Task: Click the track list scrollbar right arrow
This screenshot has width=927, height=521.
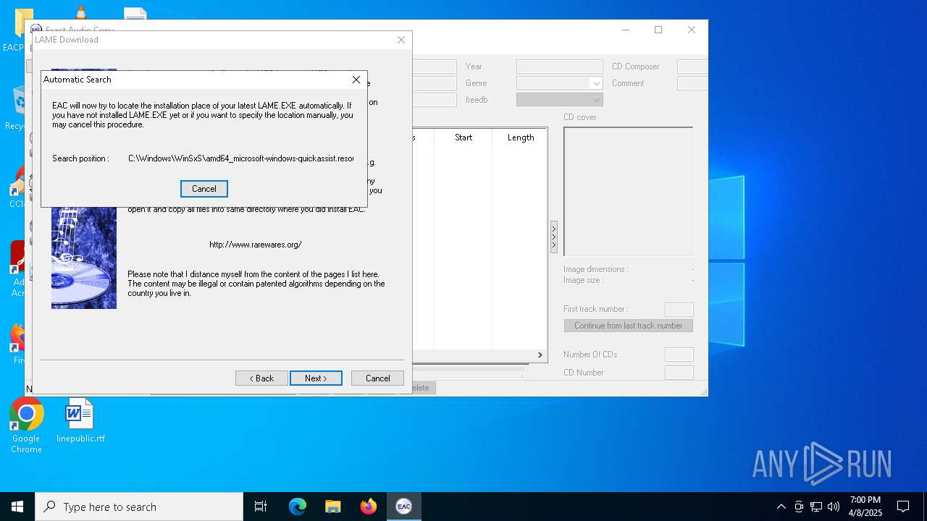Action: point(540,355)
